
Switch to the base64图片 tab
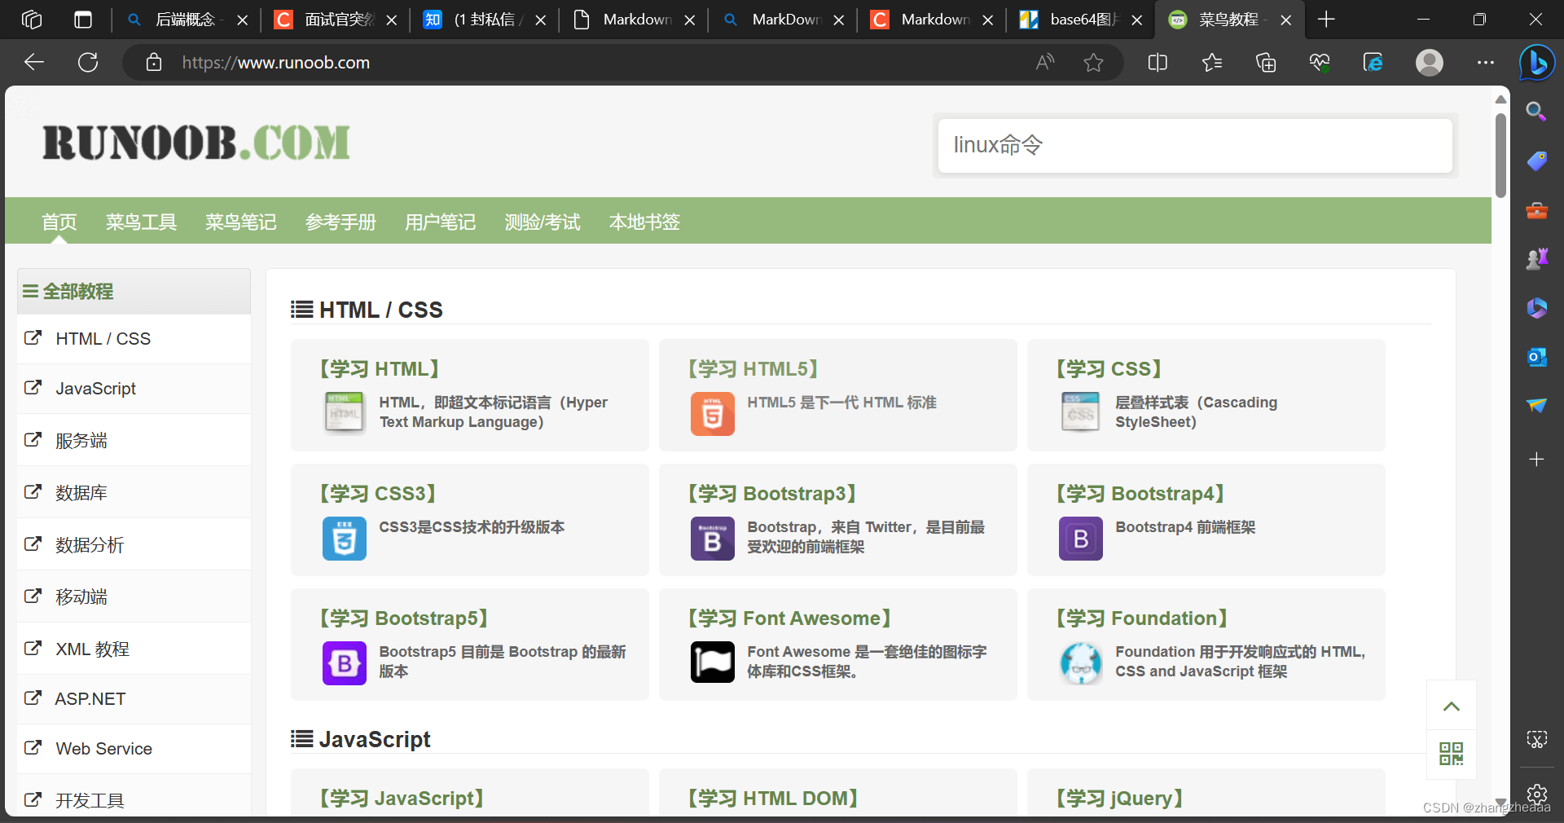1081,20
